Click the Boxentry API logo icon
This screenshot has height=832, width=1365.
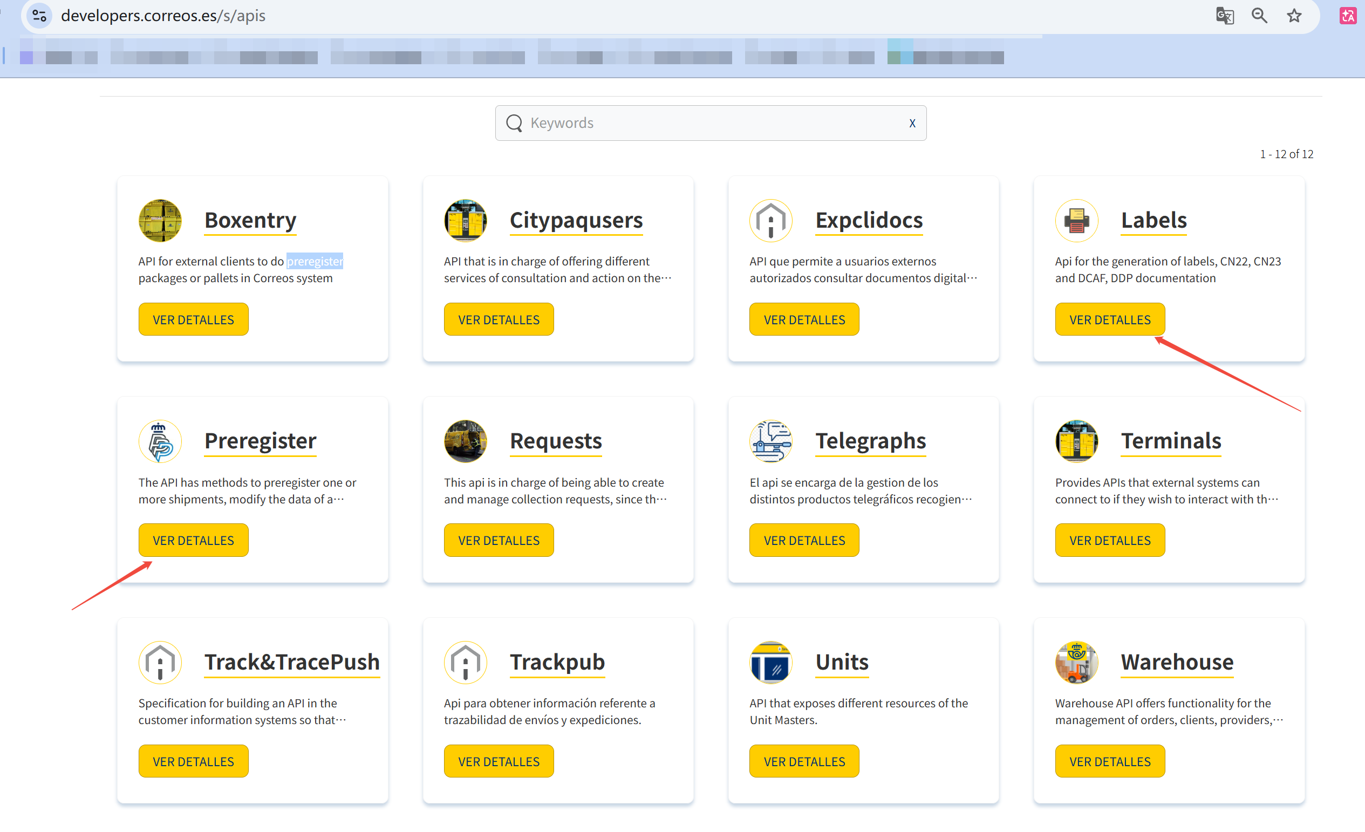click(x=160, y=221)
